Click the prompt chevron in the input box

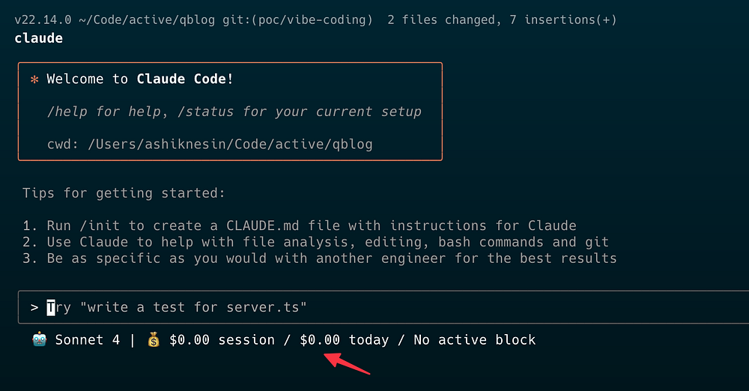click(x=34, y=307)
